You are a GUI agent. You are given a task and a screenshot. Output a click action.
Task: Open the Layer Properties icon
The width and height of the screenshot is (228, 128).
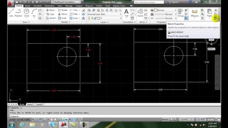click(89, 10)
